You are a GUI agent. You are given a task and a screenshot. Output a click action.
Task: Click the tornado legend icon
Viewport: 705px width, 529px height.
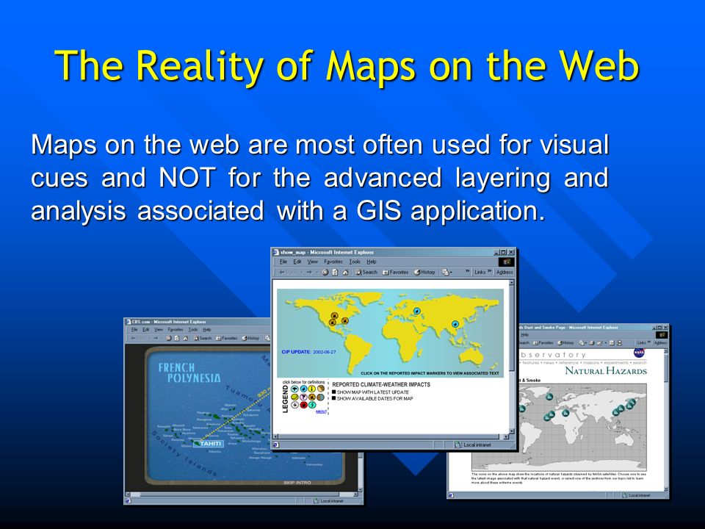(303, 397)
